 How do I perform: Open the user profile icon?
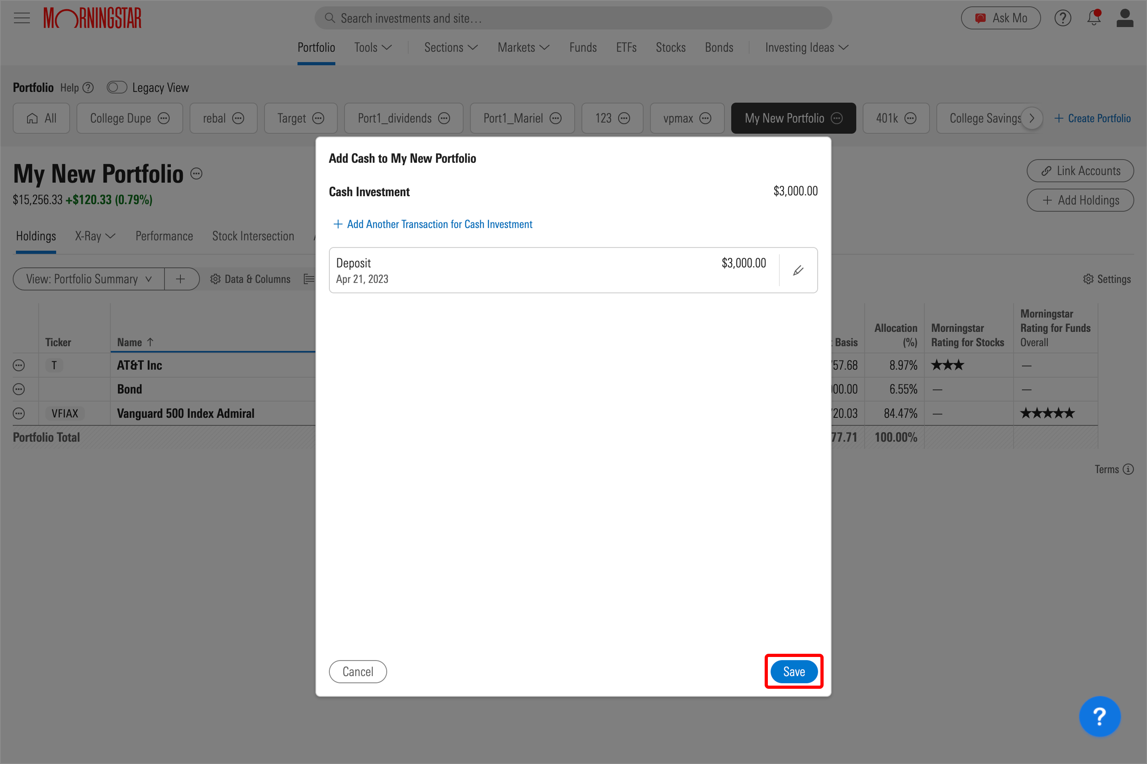point(1125,18)
